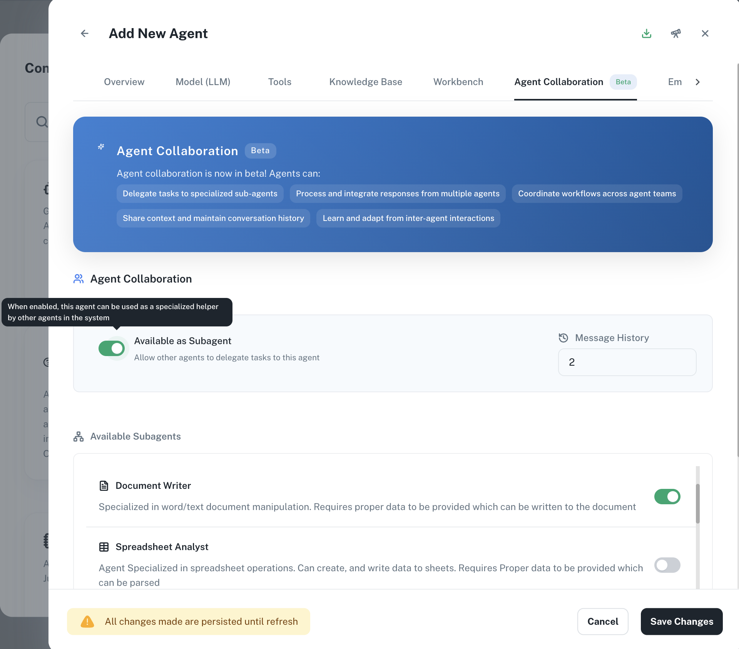Disable the Available as Subagent toggle
Screen dimensions: 739x649
pos(112,348)
